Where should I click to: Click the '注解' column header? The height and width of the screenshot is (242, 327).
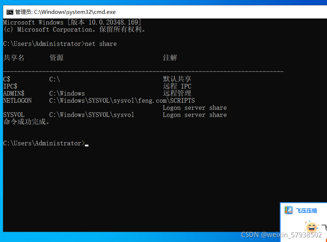point(170,58)
